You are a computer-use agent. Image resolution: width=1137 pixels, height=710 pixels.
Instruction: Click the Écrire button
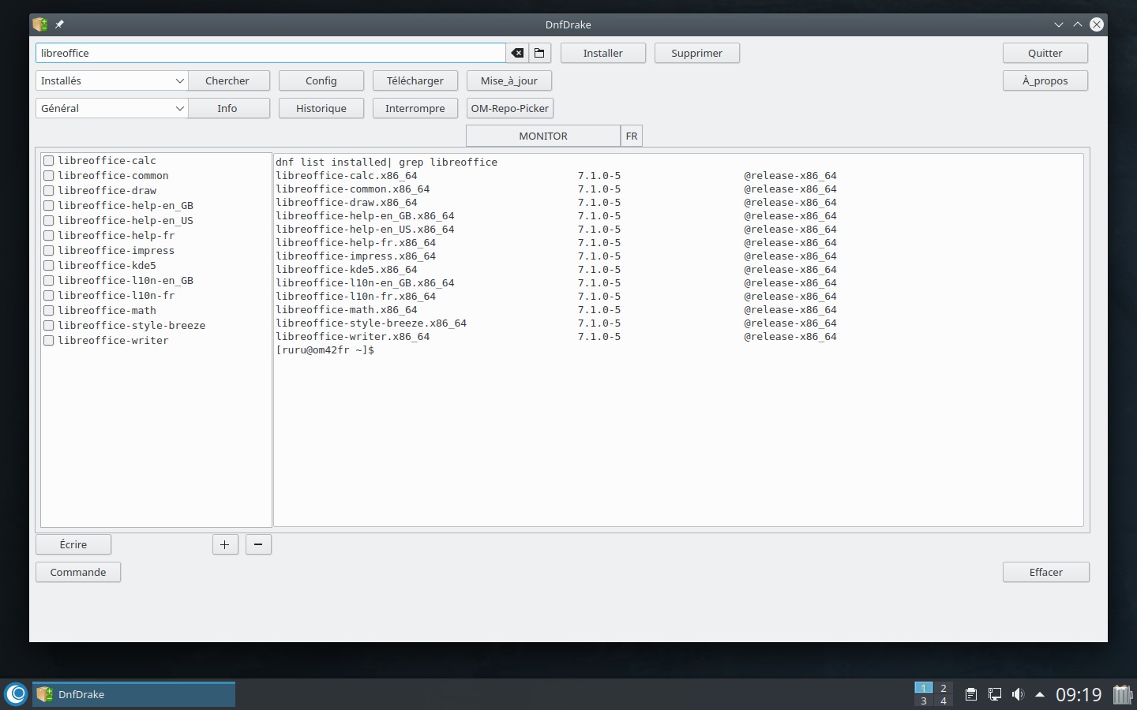pyautogui.click(x=73, y=544)
